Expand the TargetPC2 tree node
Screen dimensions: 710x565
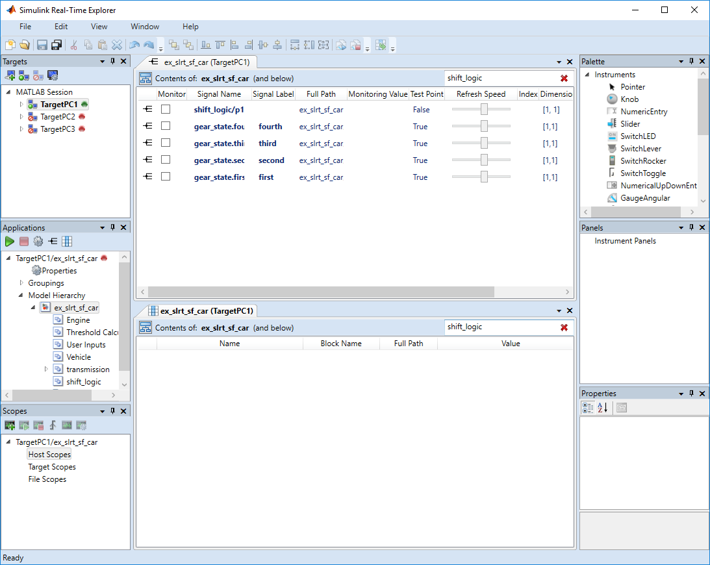click(21, 117)
